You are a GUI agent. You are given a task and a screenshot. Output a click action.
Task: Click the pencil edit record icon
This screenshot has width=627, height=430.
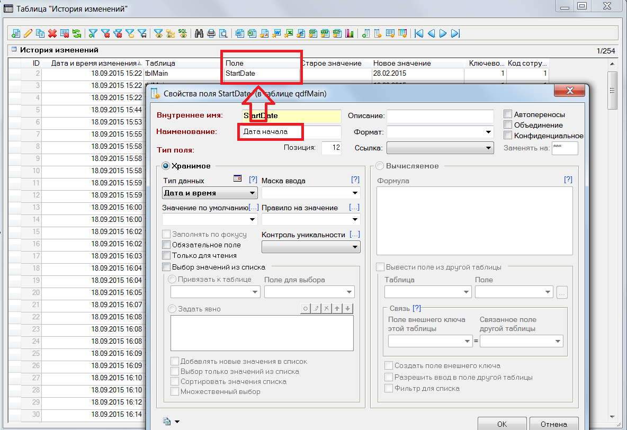28,33
